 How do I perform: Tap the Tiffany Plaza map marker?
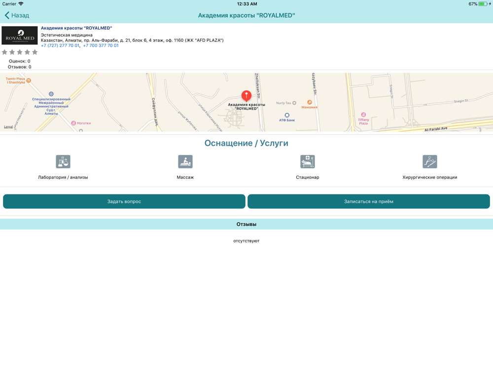(363, 115)
